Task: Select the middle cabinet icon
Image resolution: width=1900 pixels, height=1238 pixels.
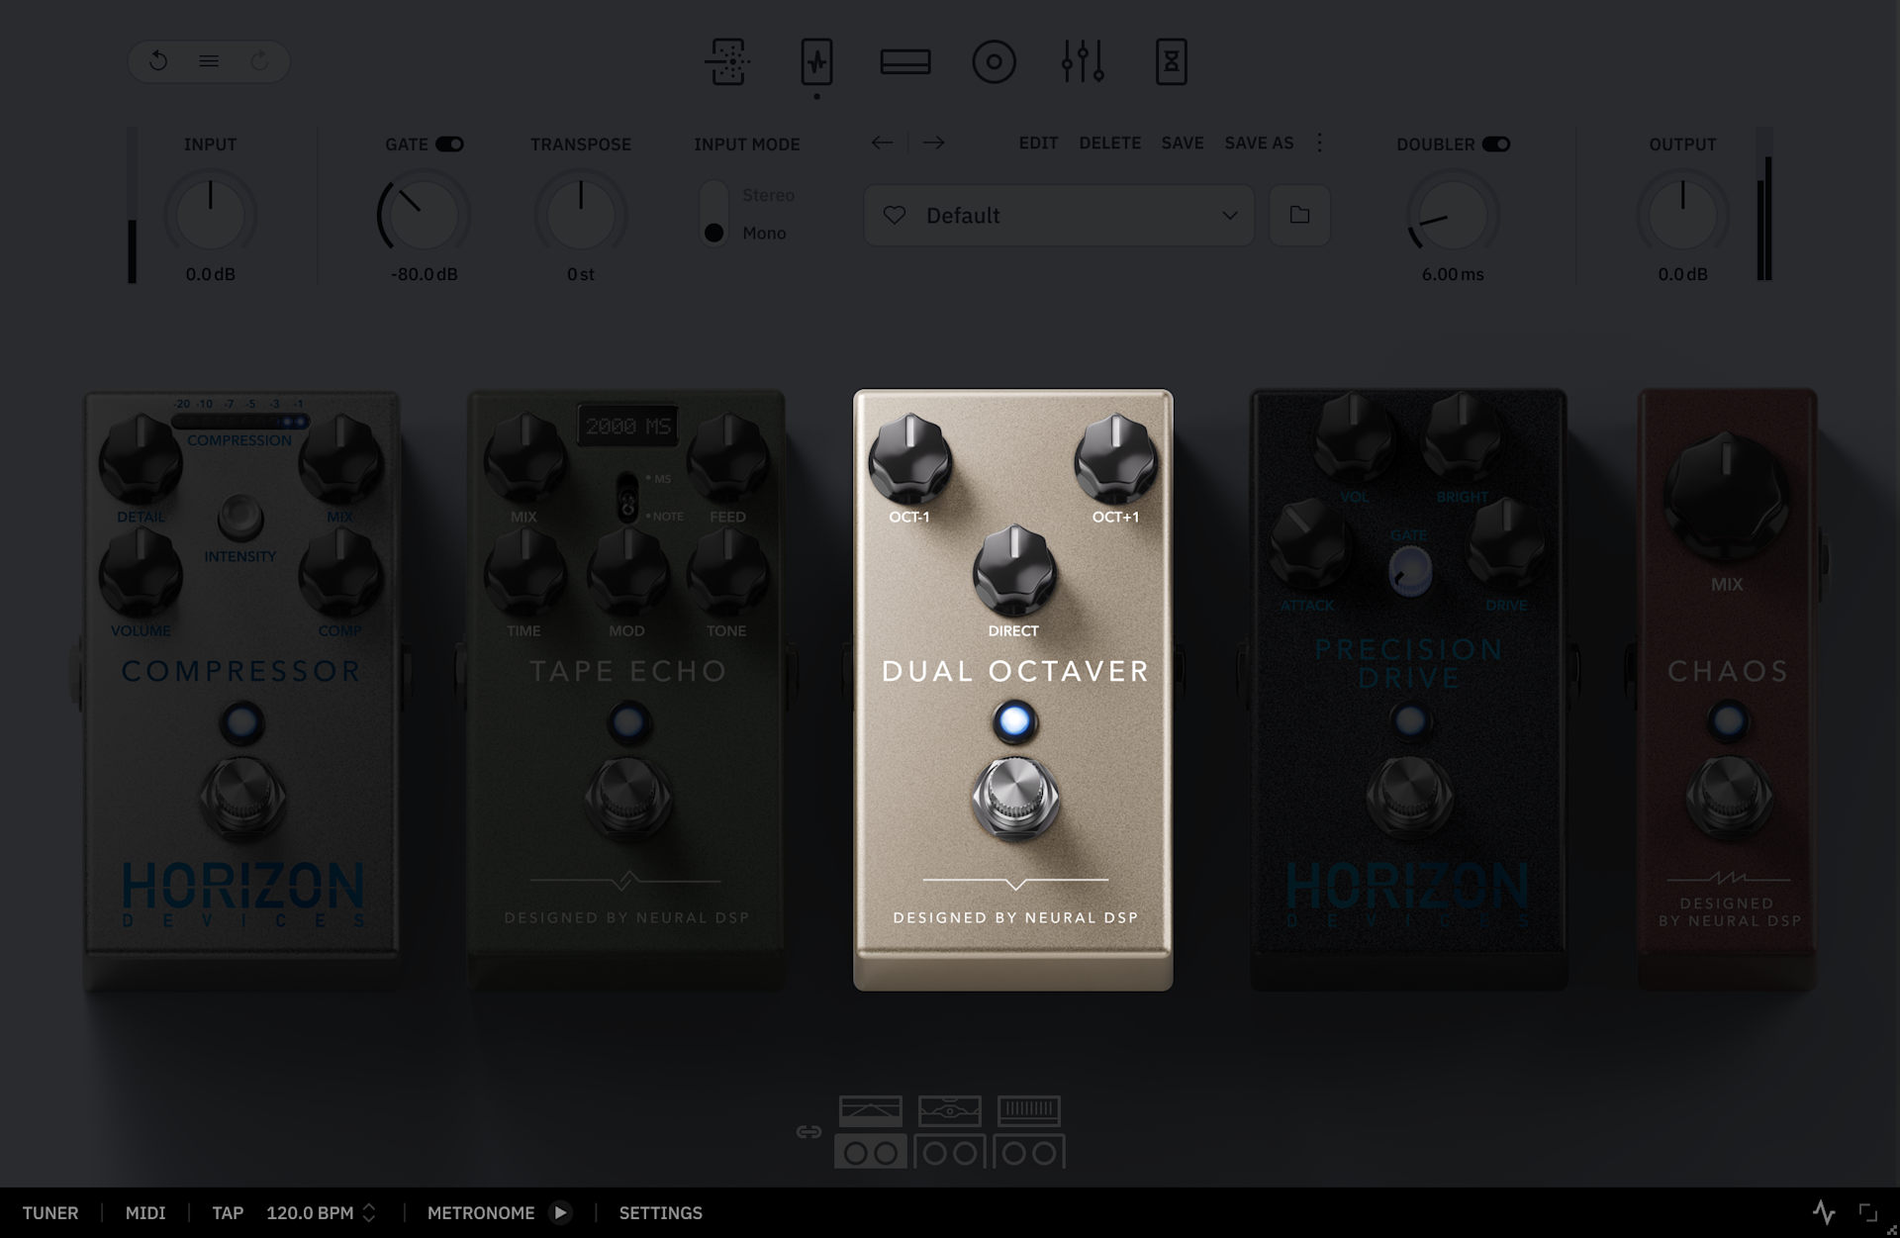Action: coord(950,1152)
